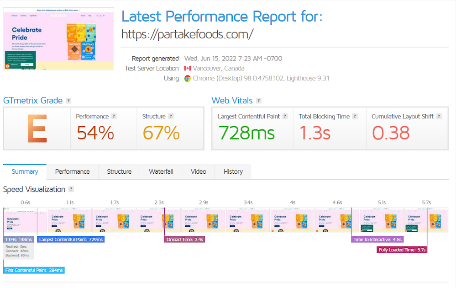
Task: Select the Summary tab
Action: pos(25,171)
